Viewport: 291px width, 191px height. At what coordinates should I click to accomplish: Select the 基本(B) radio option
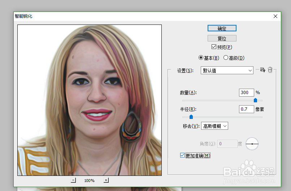201,58
